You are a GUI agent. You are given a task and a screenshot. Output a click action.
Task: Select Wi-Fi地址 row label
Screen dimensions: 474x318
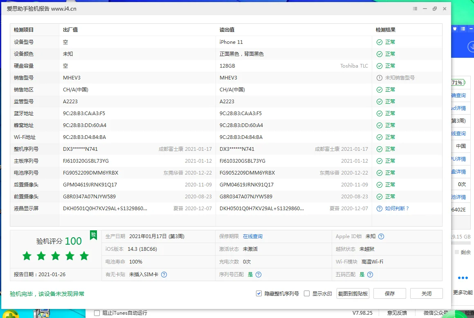25,137
